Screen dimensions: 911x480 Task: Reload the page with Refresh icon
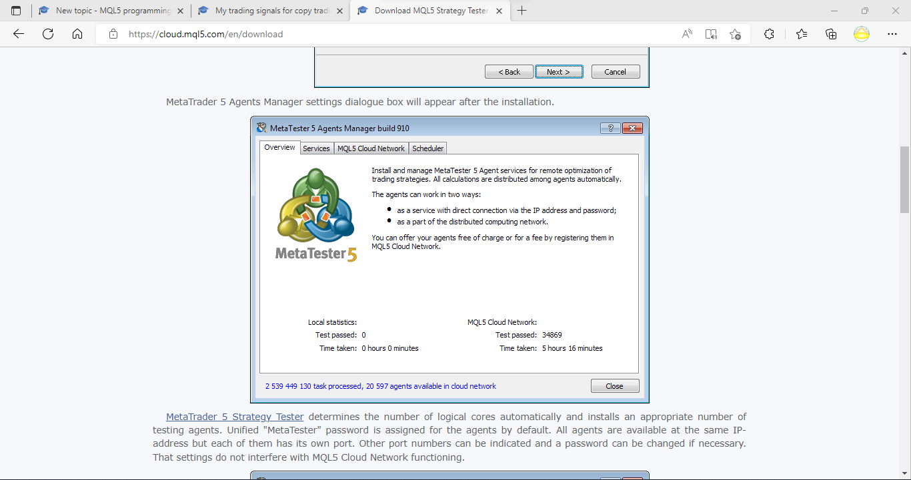point(48,34)
